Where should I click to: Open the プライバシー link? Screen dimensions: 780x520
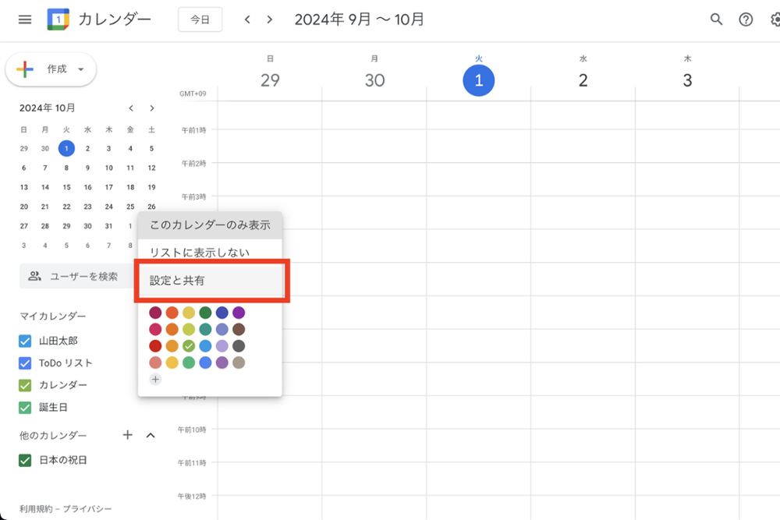click(94, 509)
